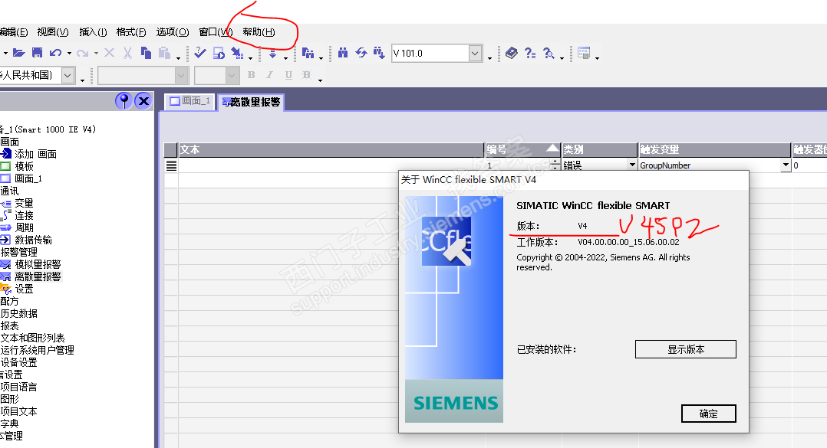Click the question mark magnifier icon
Viewport: 827px width, 448px height.
(549, 53)
